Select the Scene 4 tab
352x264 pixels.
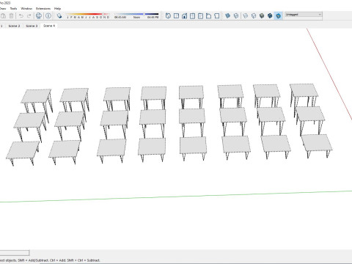[x=49, y=26]
